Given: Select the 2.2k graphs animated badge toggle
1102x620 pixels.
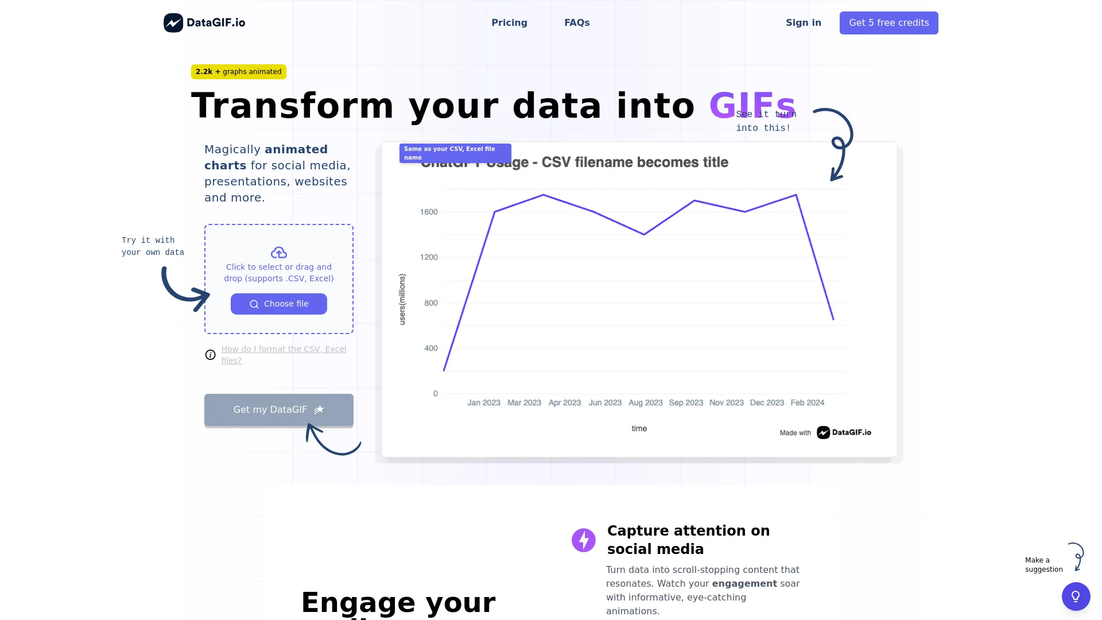Looking at the screenshot, I should click(x=238, y=71).
